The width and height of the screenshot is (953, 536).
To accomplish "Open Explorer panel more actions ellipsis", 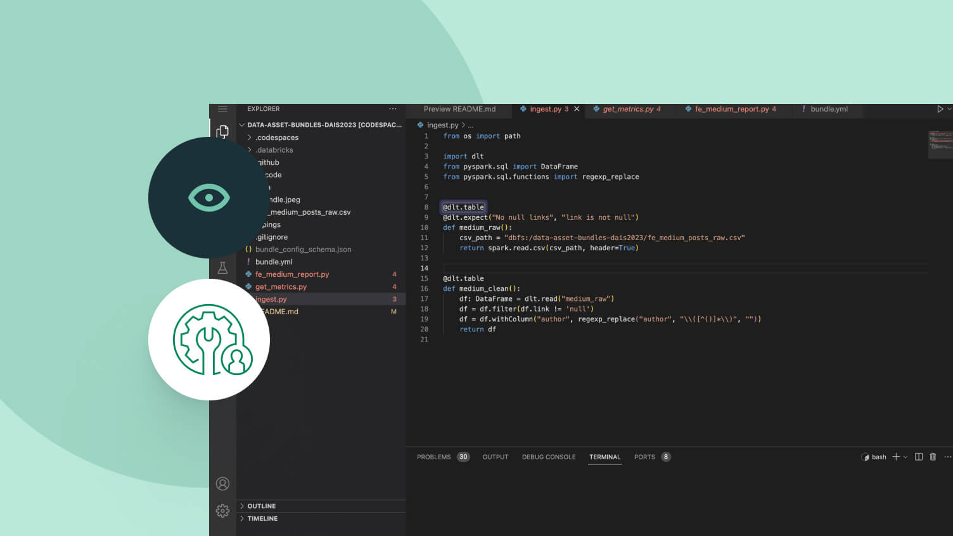I will (x=393, y=109).
